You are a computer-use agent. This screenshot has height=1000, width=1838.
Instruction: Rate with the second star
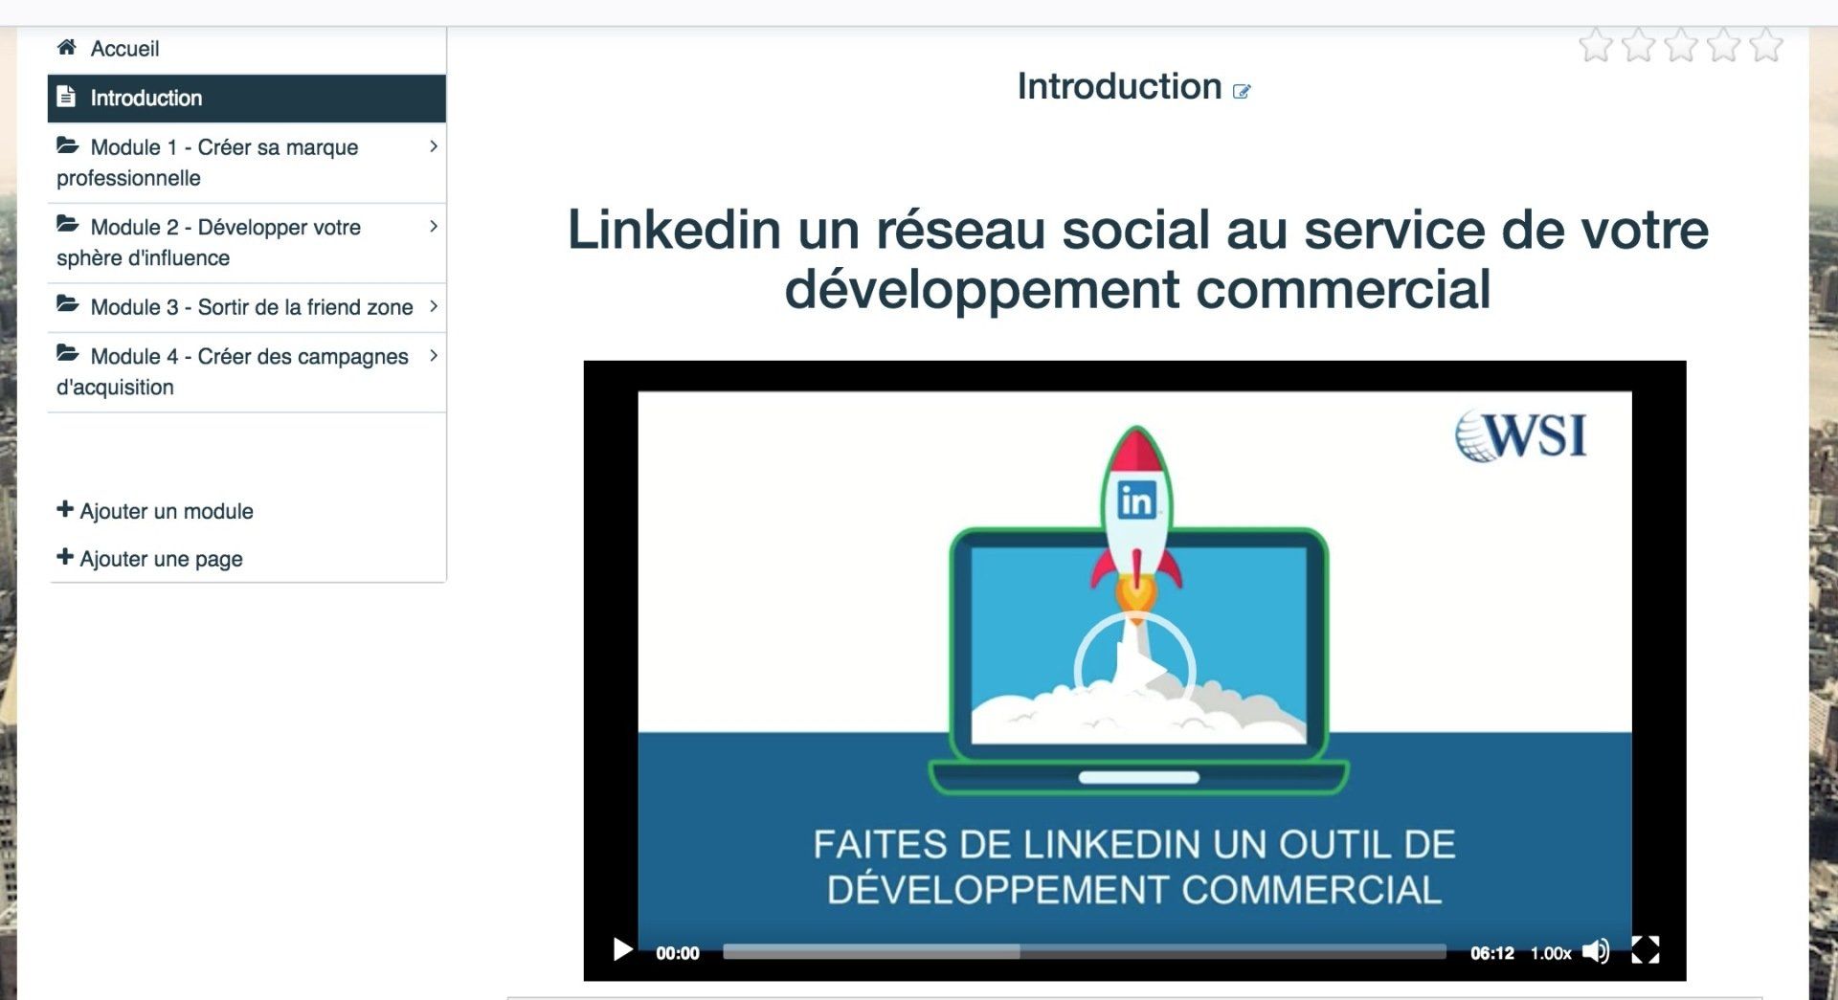click(1638, 45)
